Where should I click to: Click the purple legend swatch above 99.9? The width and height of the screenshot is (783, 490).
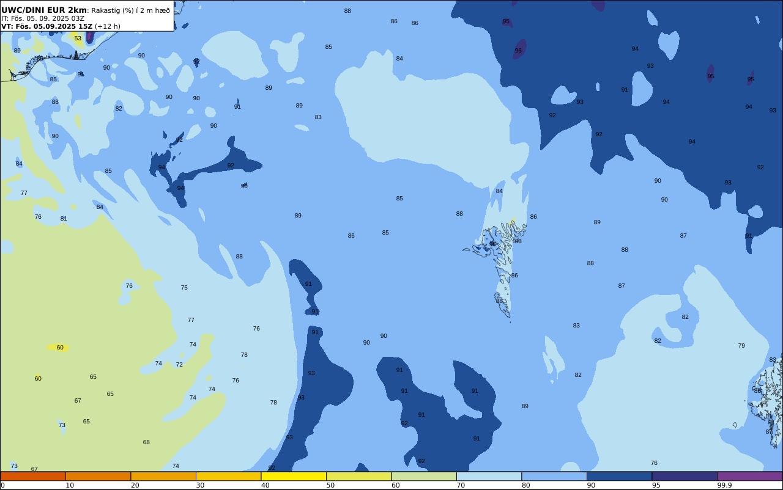[x=749, y=476]
